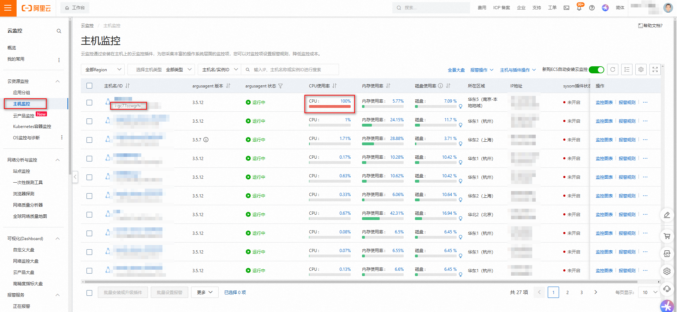The height and width of the screenshot is (312, 677).
Task: Open the 更多 dropdown at bottom
Action: [204, 292]
